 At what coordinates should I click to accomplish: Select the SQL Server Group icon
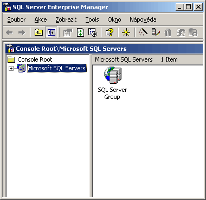pos(113,75)
